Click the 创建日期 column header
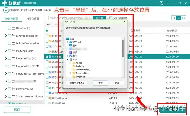Image resolution: width=190 pixels, height=116 pixels. point(135,30)
